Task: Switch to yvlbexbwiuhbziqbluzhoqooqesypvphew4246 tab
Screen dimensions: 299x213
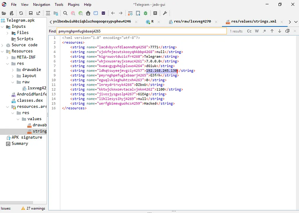Action: coord(92,21)
